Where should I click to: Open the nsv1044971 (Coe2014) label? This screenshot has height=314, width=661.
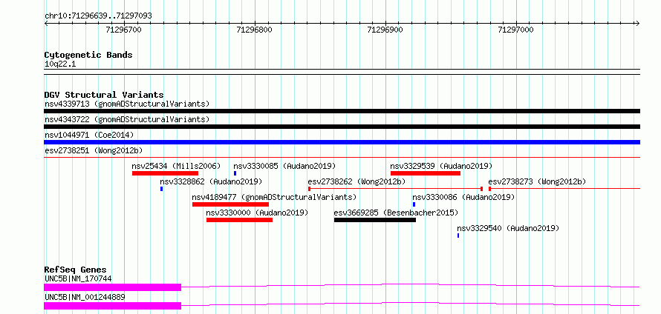point(89,135)
